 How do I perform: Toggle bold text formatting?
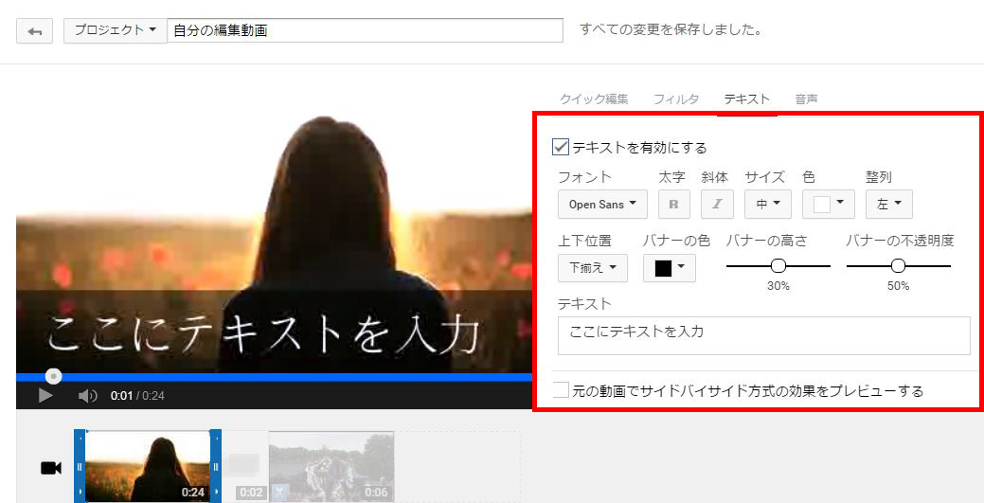pyautogui.click(x=673, y=204)
